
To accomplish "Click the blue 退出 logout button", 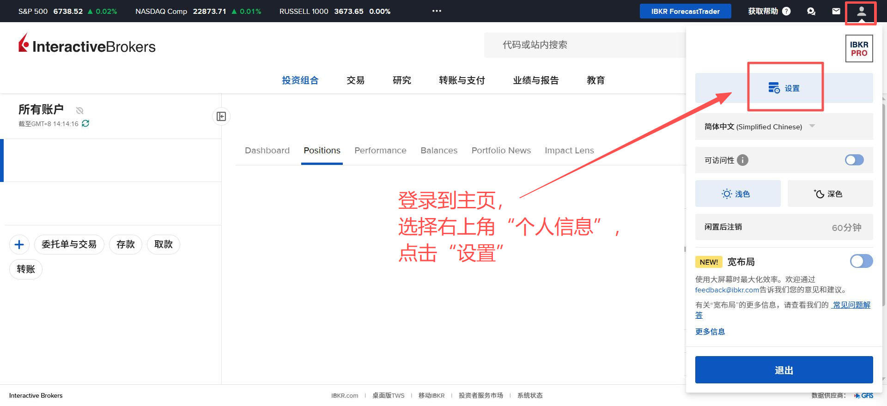I will pos(784,370).
